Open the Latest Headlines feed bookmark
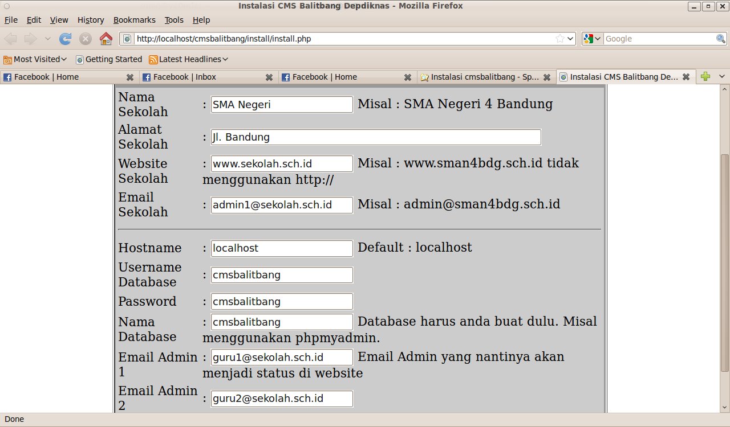730x427 pixels. coord(188,59)
